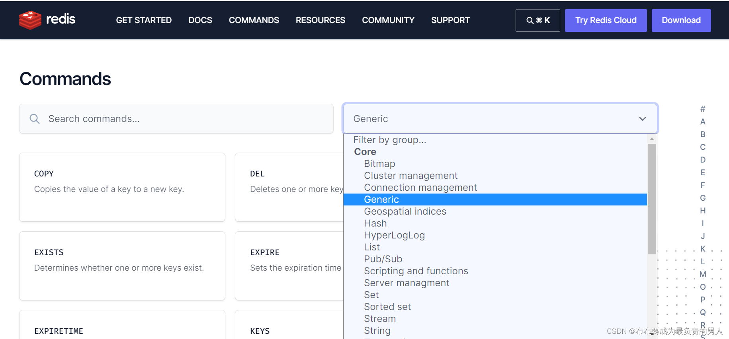Screen dimensions: 729x339
Task: Open the DEL command card
Action: (289, 187)
